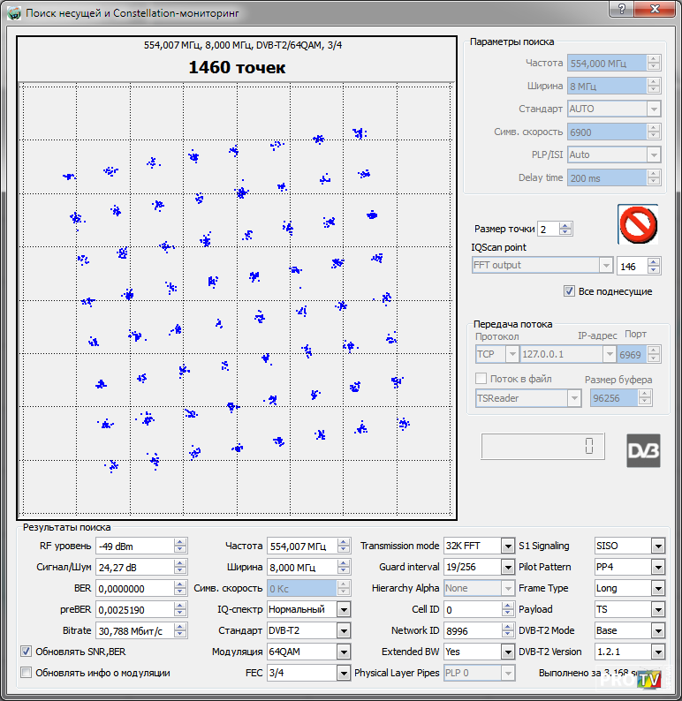The height and width of the screenshot is (701, 682).
Task: Increase the IQScan point number stepper
Action: [x=654, y=261]
